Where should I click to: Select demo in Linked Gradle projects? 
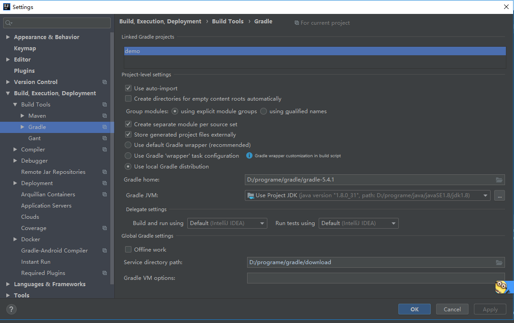pos(315,51)
